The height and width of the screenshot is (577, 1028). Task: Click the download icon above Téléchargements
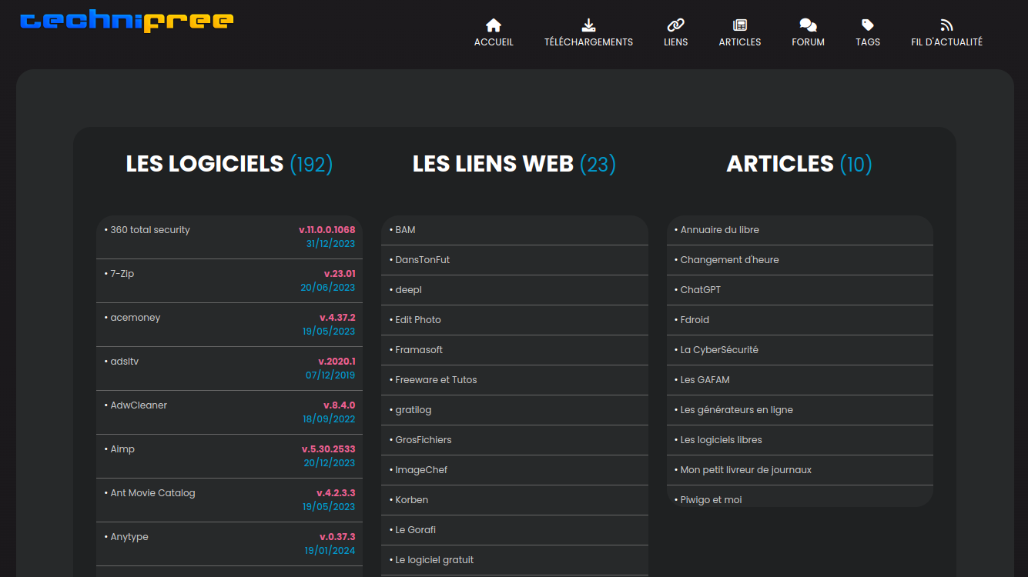point(588,25)
